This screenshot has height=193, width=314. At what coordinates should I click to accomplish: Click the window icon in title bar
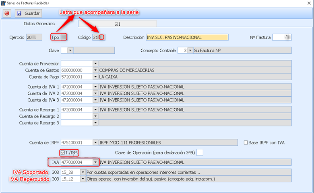[4, 3]
